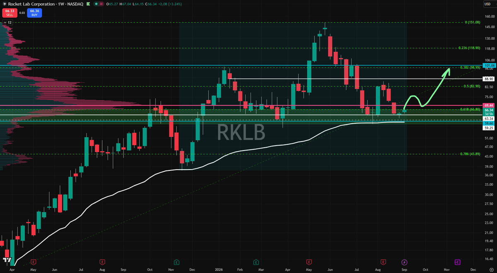Select the 88.90 white price label
The height and width of the screenshot is (273, 497).
point(489,79)
